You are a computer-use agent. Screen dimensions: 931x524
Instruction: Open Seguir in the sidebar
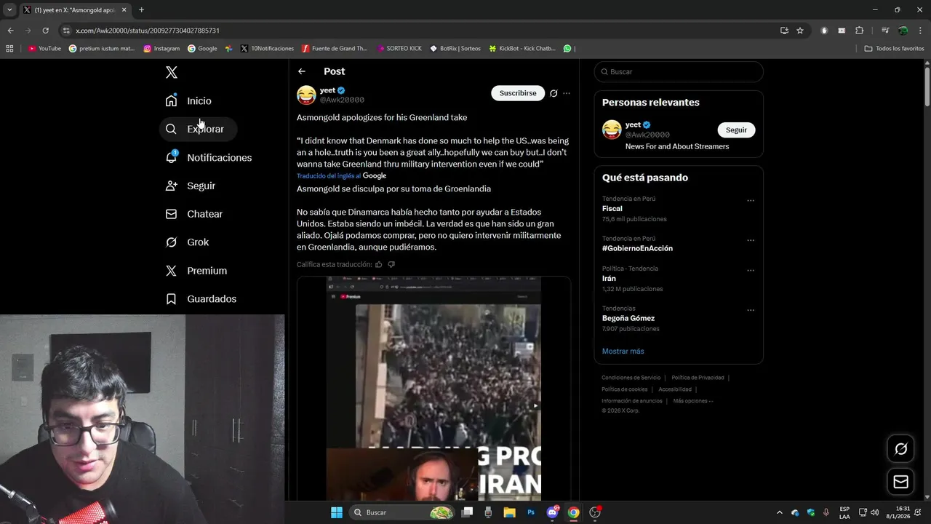click(x=192, y=186)
